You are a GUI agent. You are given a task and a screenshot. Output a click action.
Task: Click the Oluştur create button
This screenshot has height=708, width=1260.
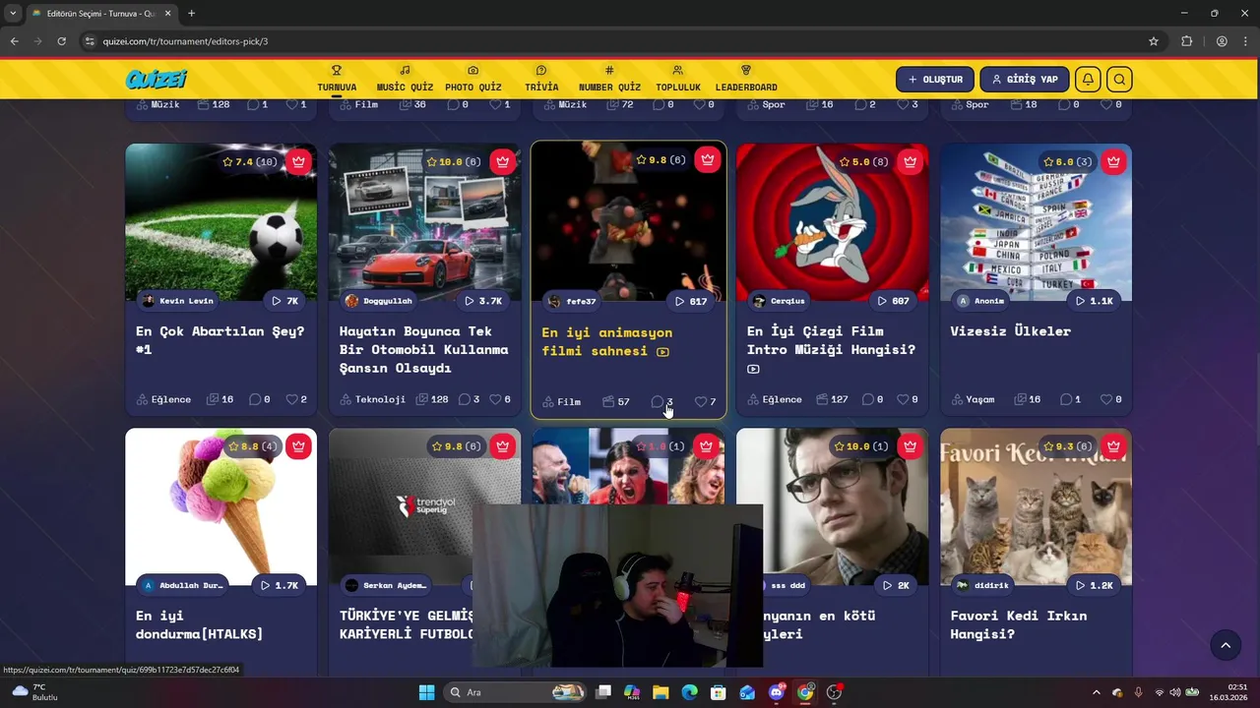(x=935, y=80)
